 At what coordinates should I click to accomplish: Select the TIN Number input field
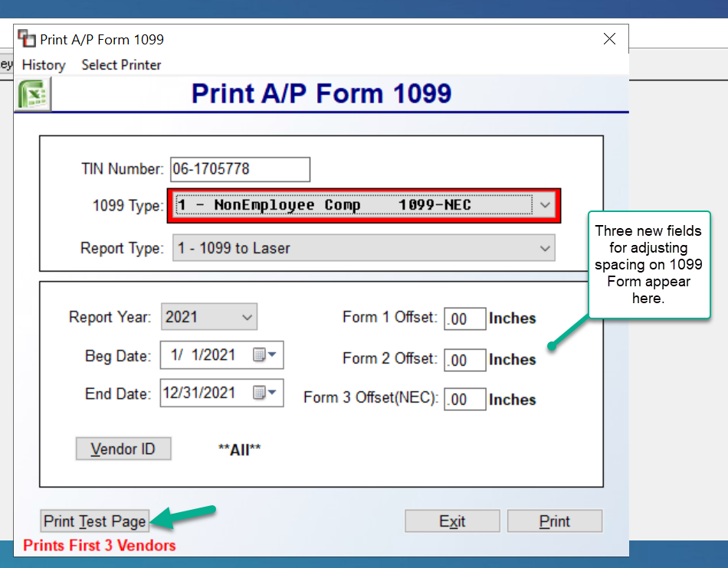pyautogui.click(x=240, y=169)
